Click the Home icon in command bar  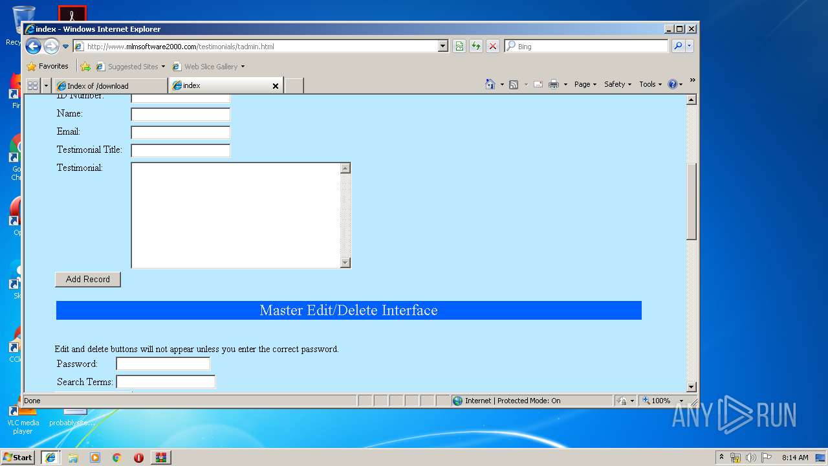tap(490, 84)
